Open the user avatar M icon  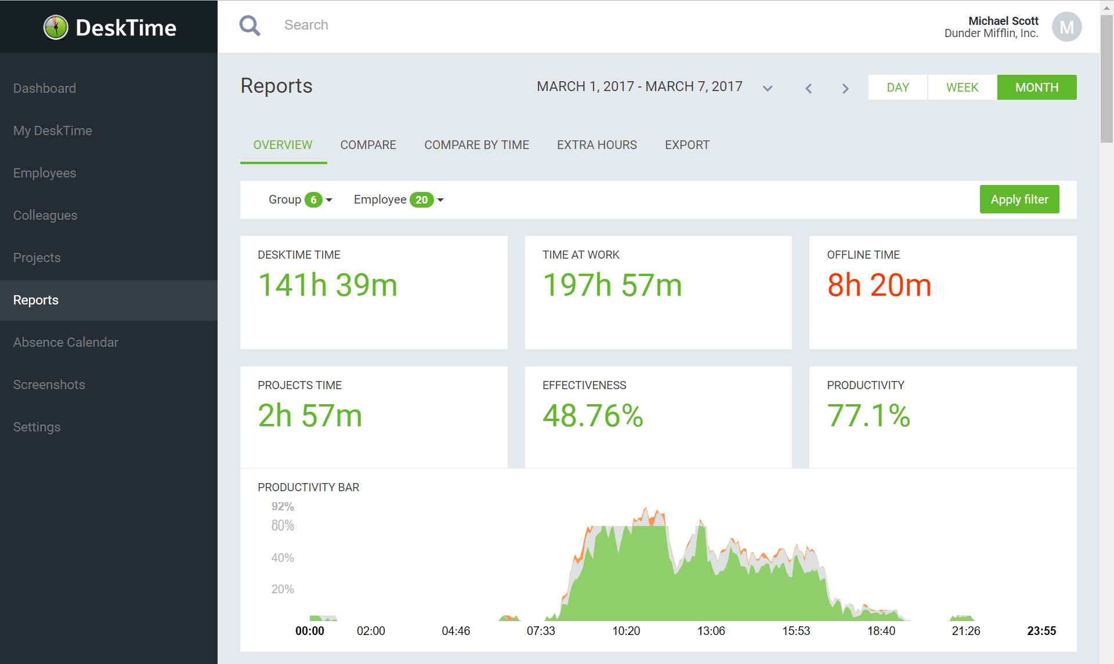1066,27
